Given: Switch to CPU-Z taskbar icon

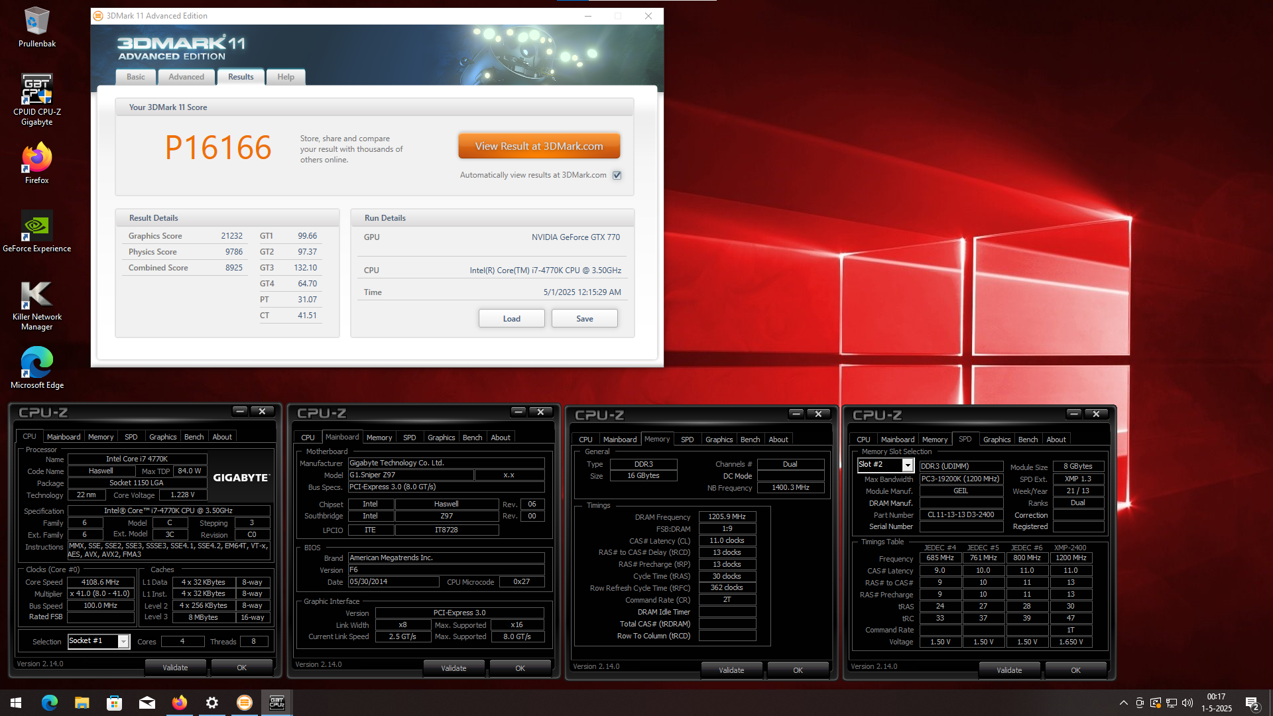Looking at the screenshot, I should [276, 703].
